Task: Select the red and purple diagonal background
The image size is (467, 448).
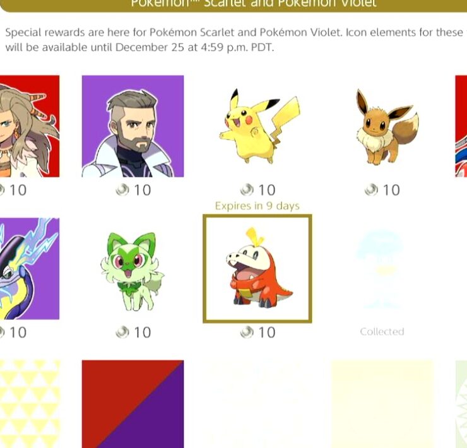Action: [133, 404]
